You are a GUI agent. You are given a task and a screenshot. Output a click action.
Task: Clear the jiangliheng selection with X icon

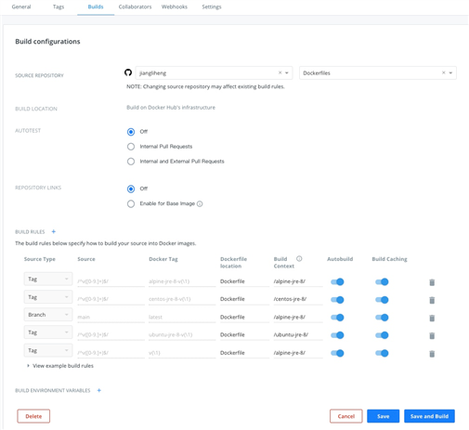click(x=280, y=72)
